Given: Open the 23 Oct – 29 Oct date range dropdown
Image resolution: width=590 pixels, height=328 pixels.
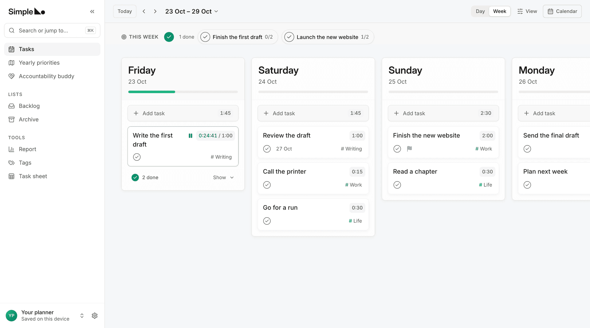Looking at the screenshot, I should click(x=192, y=11).
